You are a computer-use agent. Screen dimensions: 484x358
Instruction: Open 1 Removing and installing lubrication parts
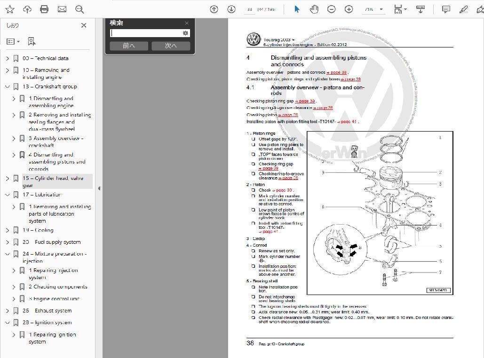point(60,214)
